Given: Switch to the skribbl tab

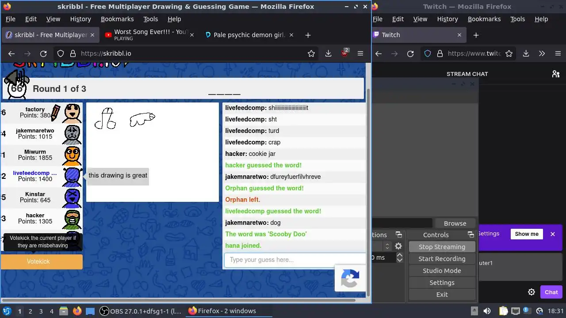Looking at the screenshot, I should click(50, 35).
